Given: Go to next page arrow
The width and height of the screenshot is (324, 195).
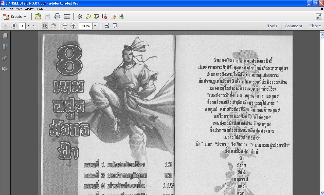Looking at the screenshot, I should pos(14,26).
